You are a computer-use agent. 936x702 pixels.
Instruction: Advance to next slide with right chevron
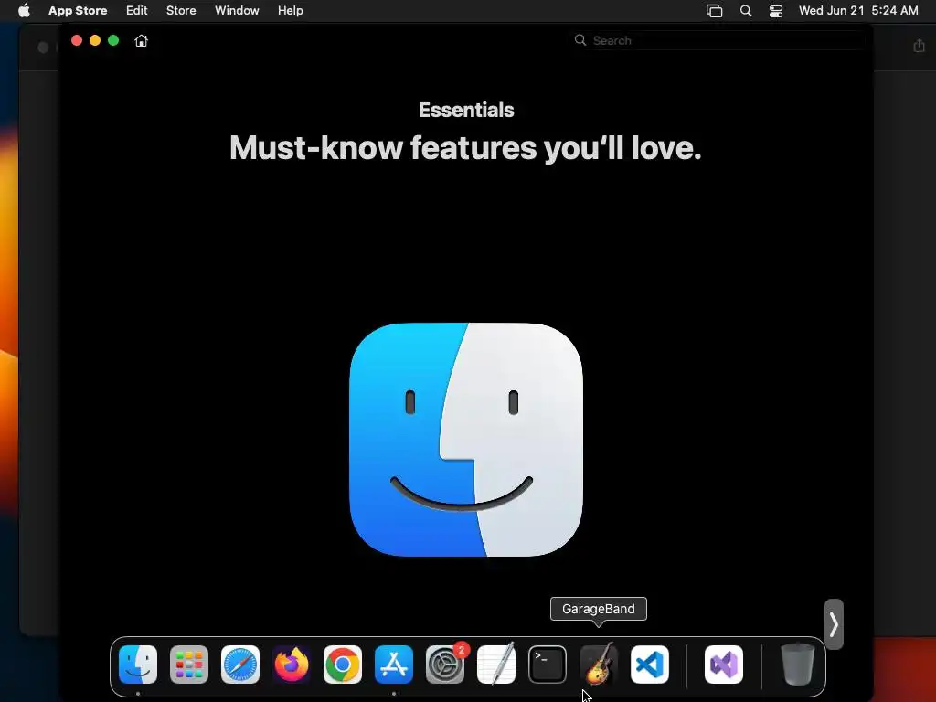tap(834, 624)
